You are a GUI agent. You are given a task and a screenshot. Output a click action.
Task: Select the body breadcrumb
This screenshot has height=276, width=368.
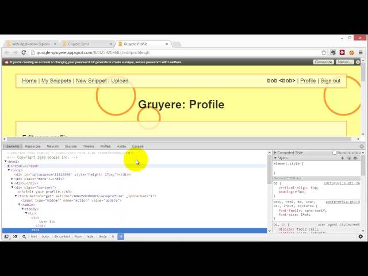pos(45,236)
